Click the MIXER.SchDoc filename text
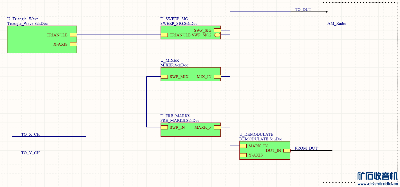This screenshot has height=187, width=400. (174, 65)
